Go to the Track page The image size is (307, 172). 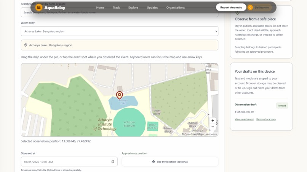(116, 8)
